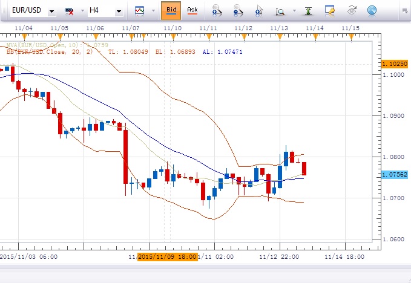Select the zoom out magnifier tool
This screenshot has height=283, width=411.
click(x=238, y=11)
